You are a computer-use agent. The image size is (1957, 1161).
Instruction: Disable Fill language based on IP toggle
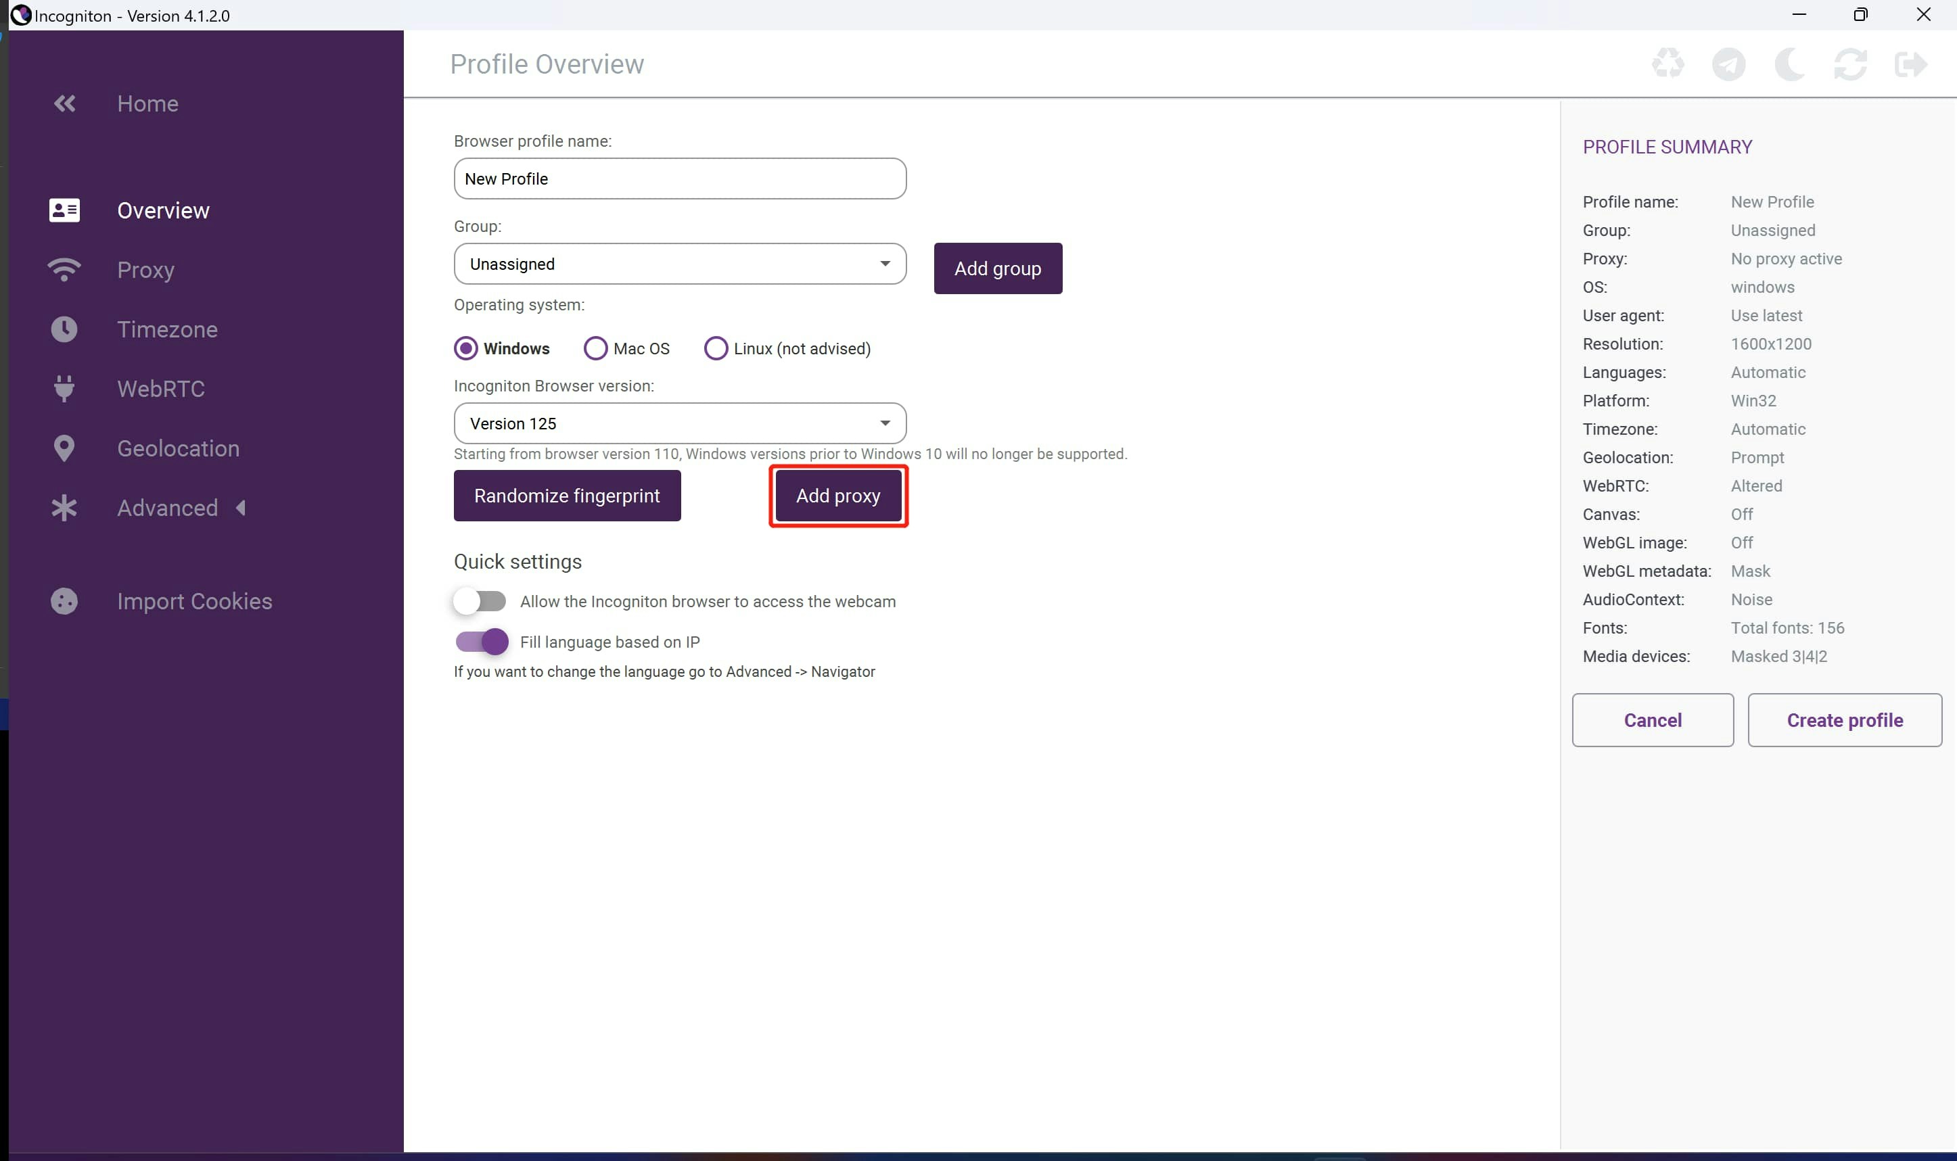[482, 642]
